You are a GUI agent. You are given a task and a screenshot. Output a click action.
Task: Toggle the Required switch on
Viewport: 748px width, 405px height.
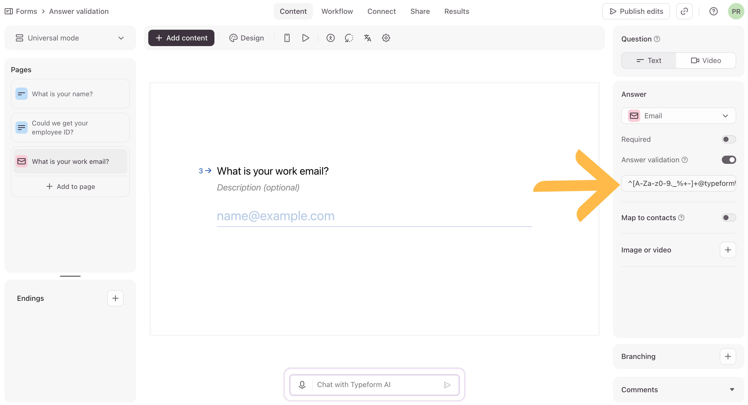[729, 139]
